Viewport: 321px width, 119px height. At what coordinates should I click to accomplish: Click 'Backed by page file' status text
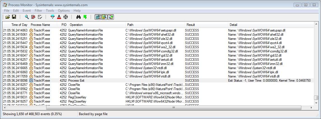93,114
